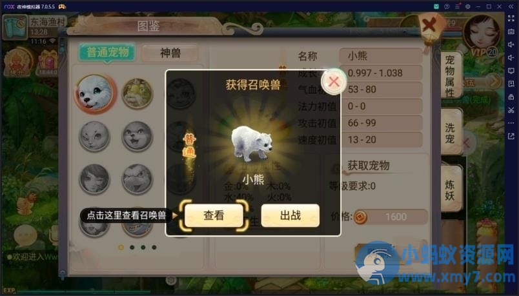The image size is (519, 296).
Task: Click the emulator fullscreen icon
Action: 511,19
